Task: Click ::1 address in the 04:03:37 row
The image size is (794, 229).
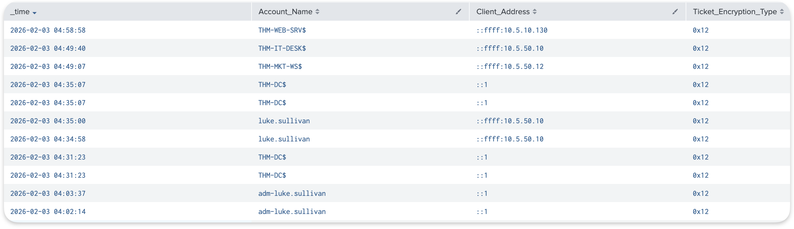Action: (x=482, y=194)
